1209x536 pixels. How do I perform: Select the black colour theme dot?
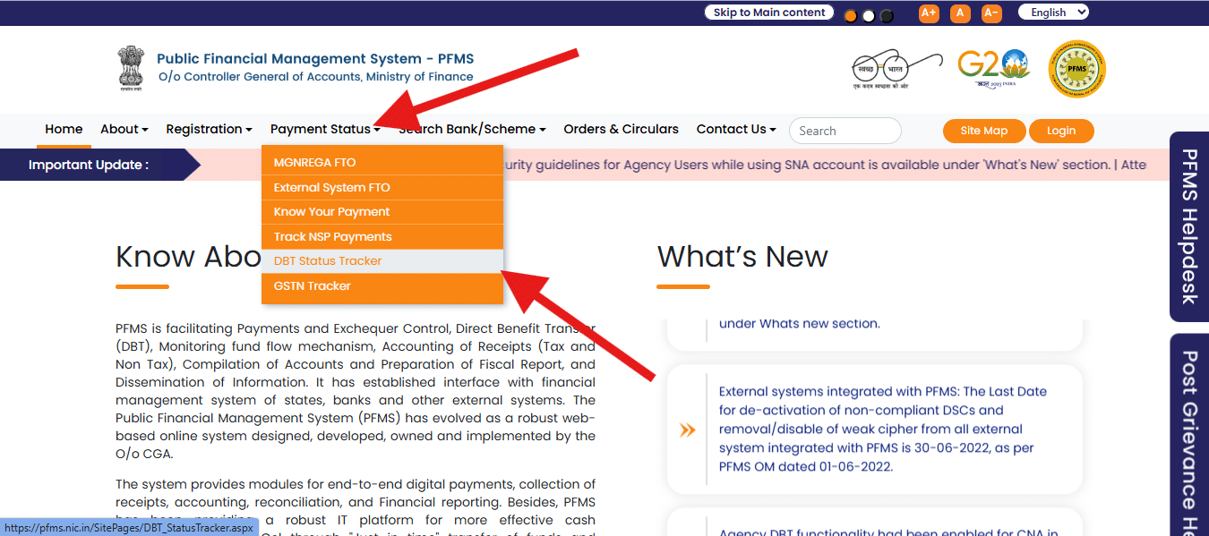pos(887,16)
